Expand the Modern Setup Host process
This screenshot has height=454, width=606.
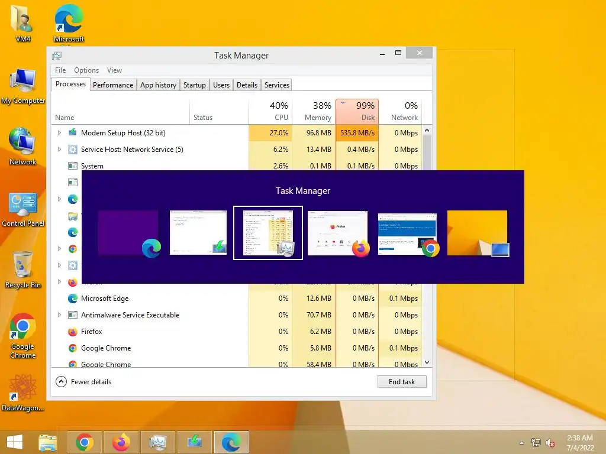(59, 133)
